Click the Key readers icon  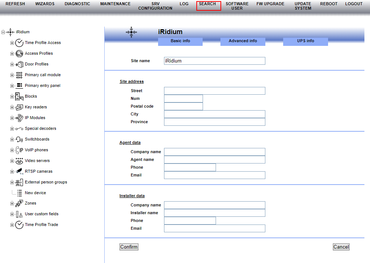pos(19,107)
